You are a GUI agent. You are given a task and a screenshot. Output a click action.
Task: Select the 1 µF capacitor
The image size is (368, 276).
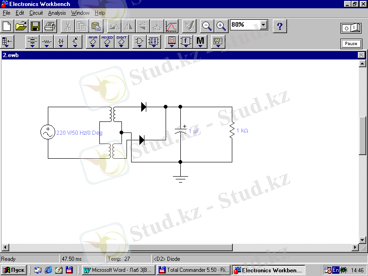click(180, 131)
